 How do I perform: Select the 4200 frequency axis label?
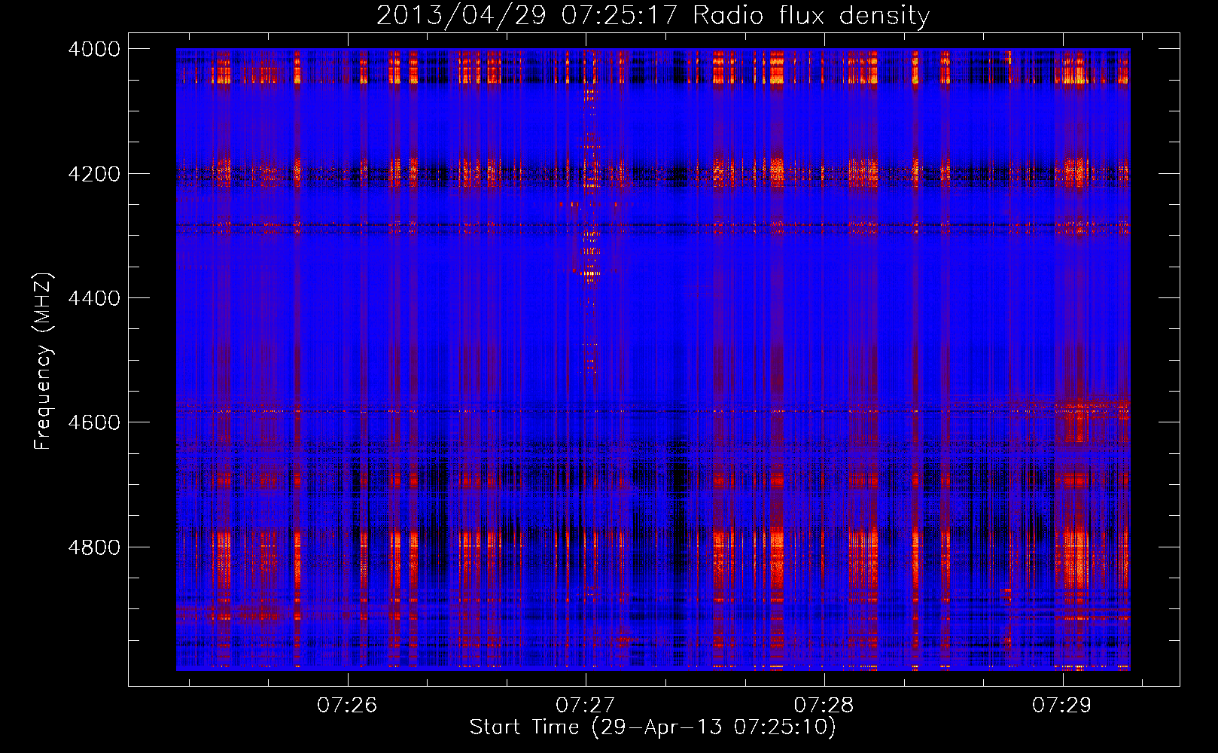tap(94, 174)
